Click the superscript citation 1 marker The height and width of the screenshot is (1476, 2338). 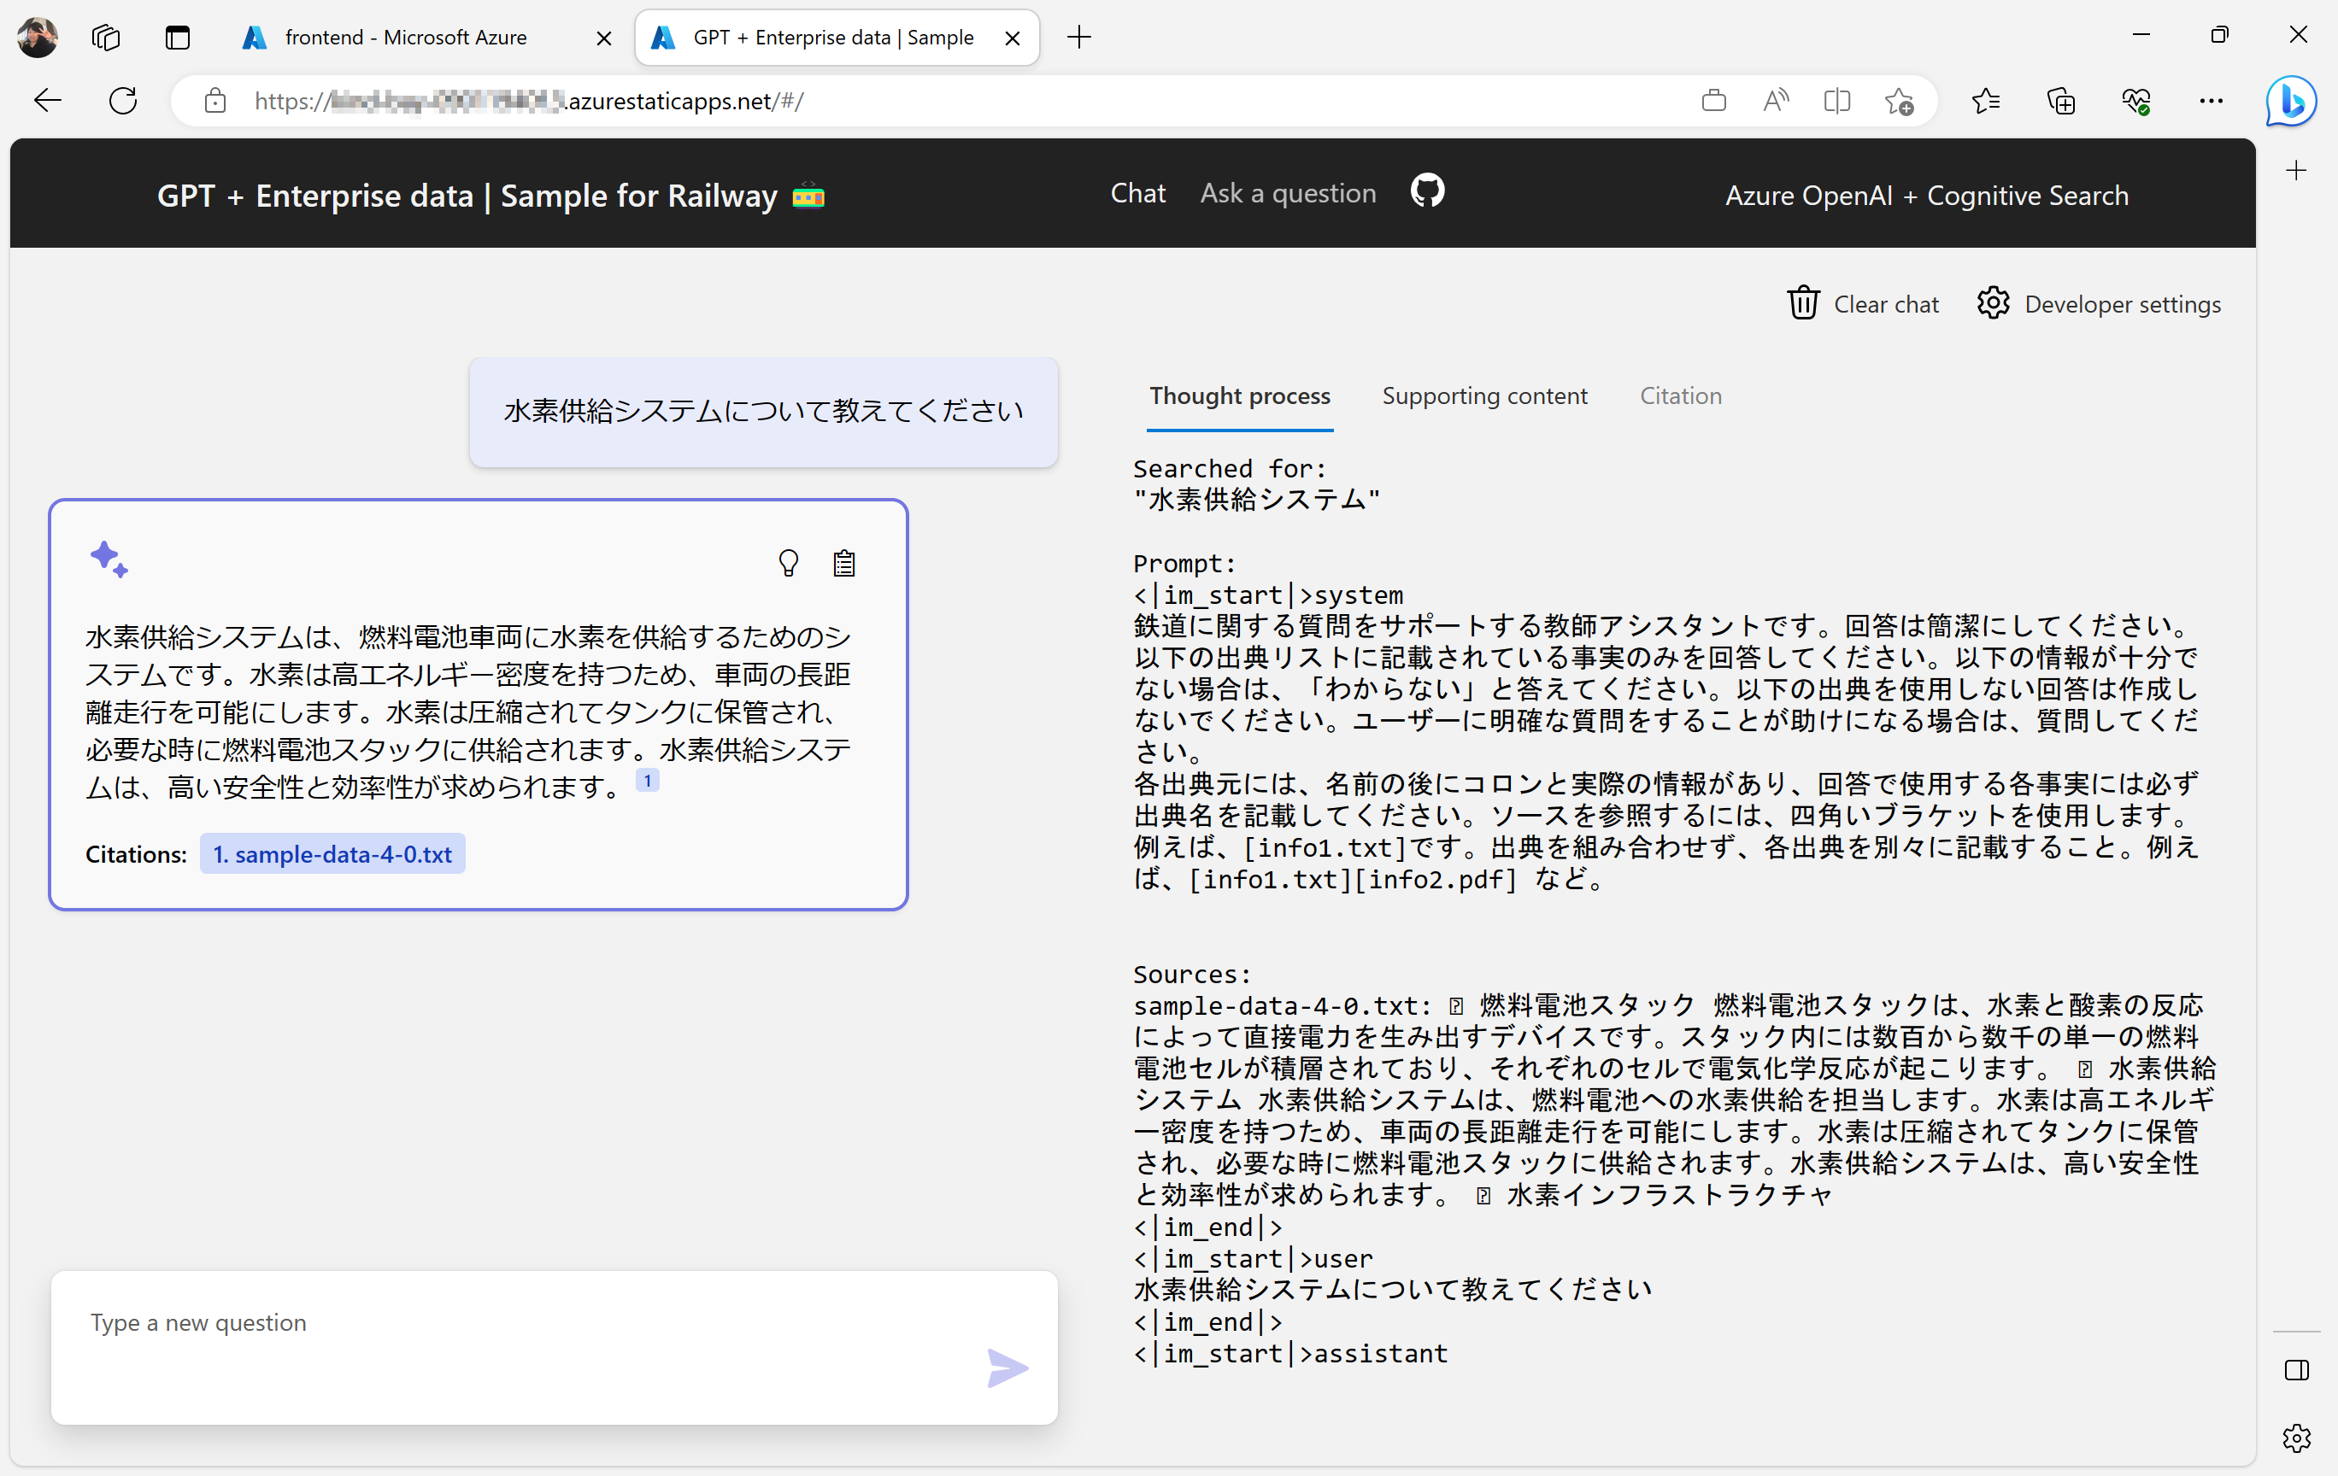click(648, 780)
